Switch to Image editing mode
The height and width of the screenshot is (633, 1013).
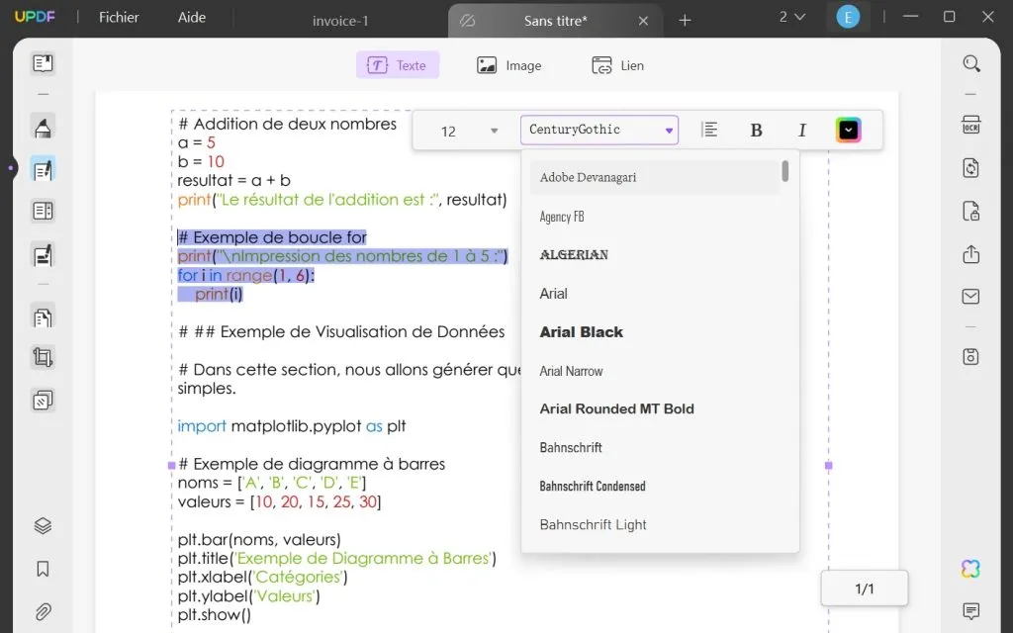pyautogui.click(x=508, y=64)
